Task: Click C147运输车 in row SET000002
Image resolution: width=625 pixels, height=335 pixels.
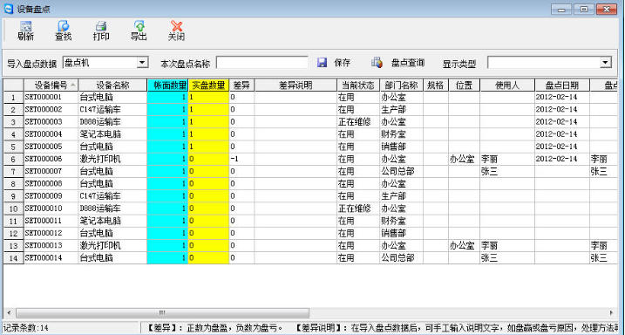Action: [x=100, y=110]
